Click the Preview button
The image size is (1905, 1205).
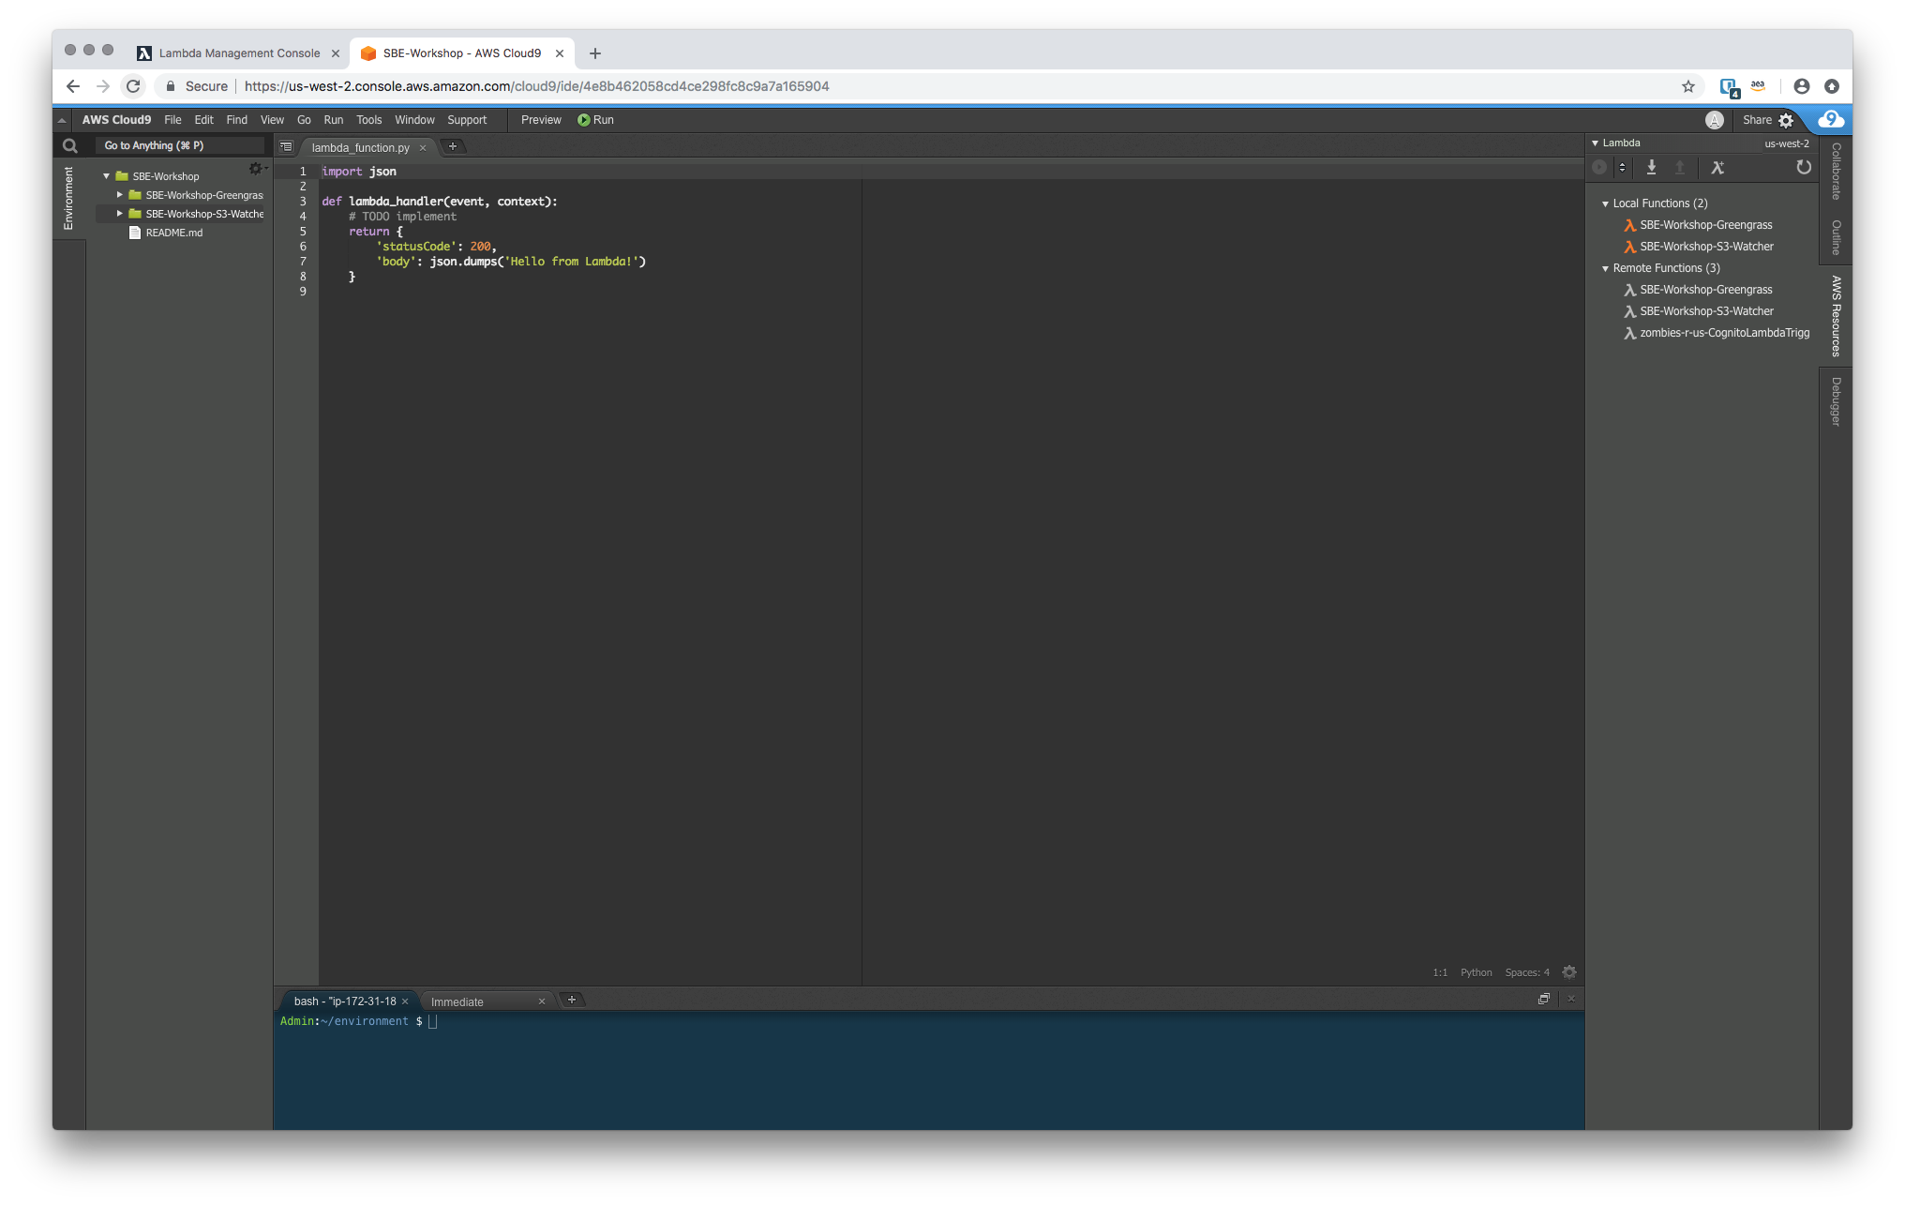tap(541, 120)
